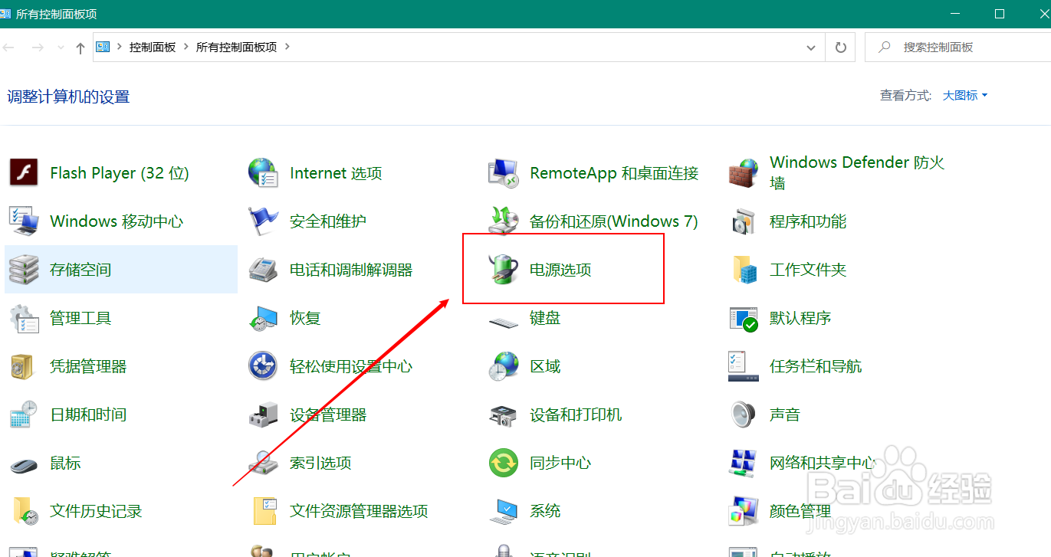
Task: Maximize the 所有控制面板项 window
Action: (999, 14)
